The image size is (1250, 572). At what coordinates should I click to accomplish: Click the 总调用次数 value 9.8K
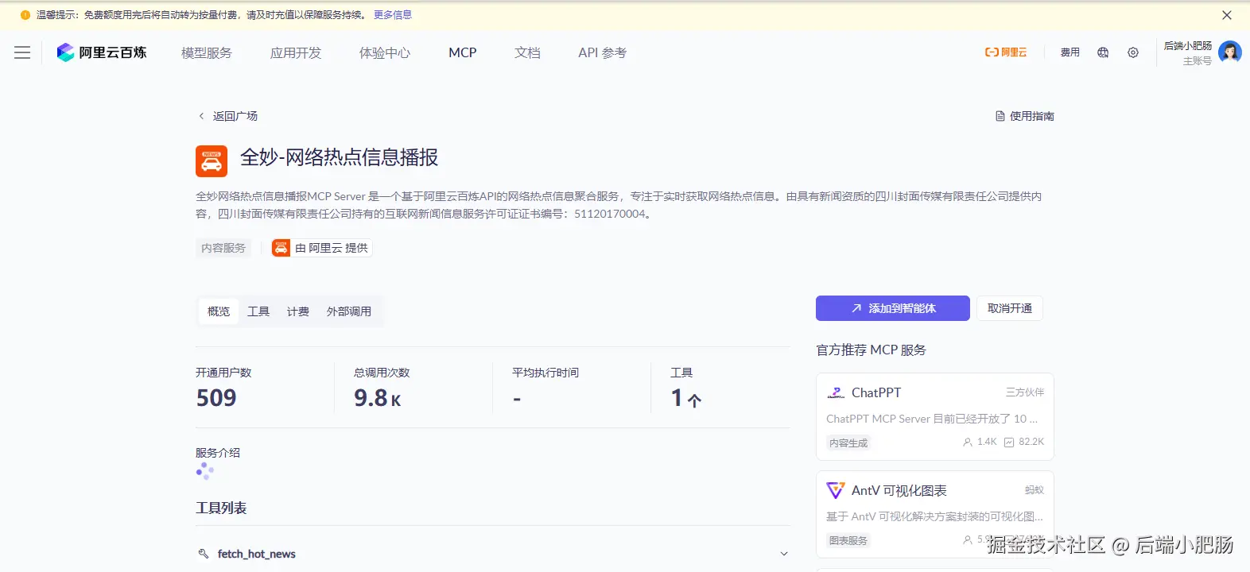(378, 398)
